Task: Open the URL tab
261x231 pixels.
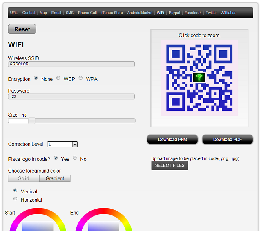Action: [x=14, y=13]
